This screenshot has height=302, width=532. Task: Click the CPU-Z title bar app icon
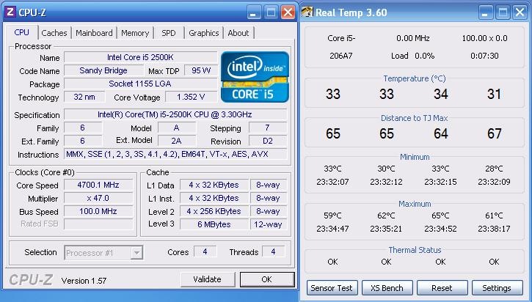pyautogui.click(x=9, y=12)
